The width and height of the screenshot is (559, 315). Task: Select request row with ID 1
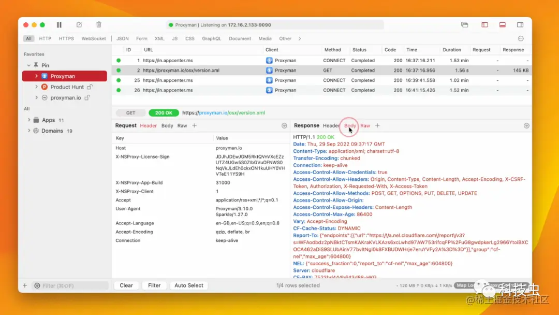(321, 60)
